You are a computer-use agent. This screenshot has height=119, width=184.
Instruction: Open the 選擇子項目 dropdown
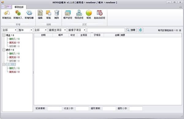pyautogui.click(x=77, y=30)
